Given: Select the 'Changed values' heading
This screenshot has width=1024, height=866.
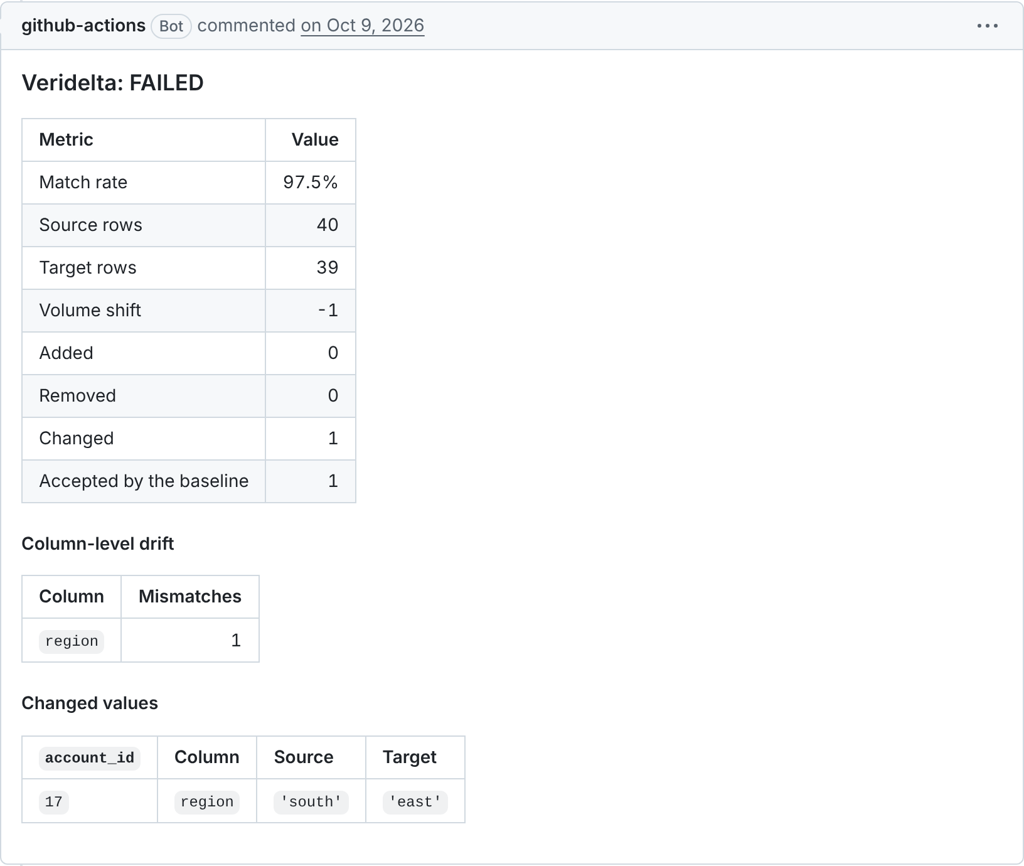Looking at the screenshot, I should click(x=90, y=703).
